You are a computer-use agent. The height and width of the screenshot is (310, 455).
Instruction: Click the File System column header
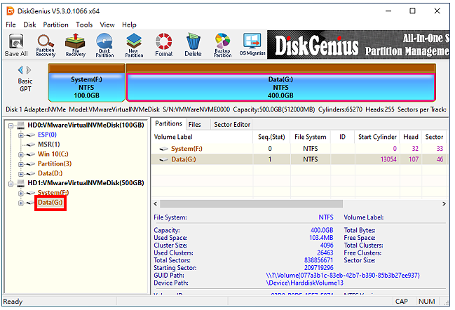[310, 137]
